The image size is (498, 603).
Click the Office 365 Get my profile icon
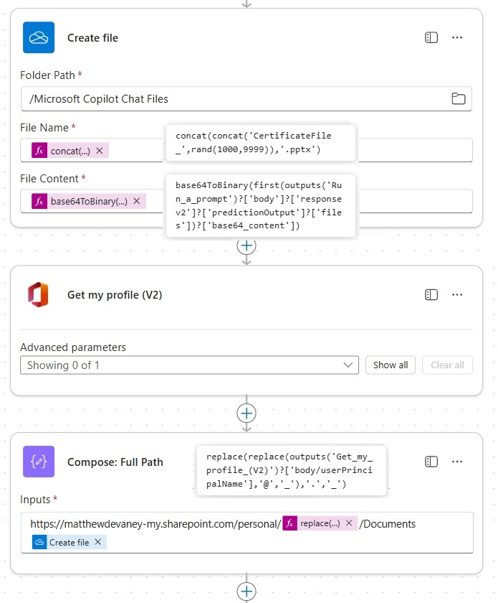(39, 295)
